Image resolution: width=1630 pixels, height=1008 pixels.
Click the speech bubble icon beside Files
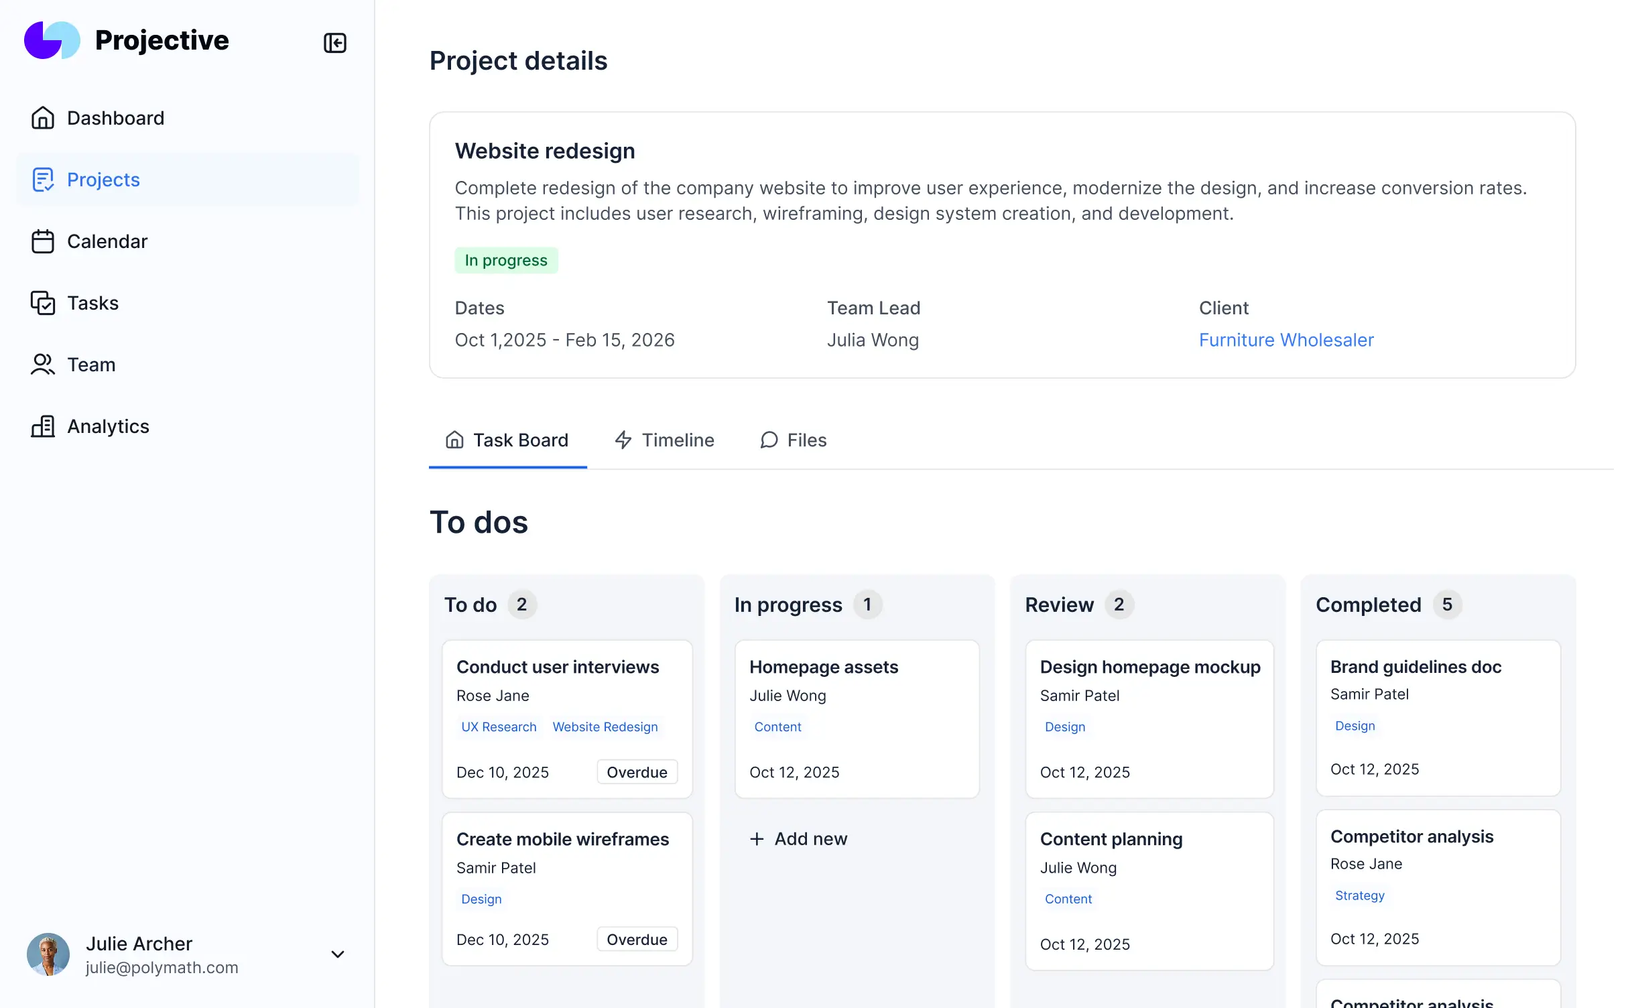click(768, 440)
